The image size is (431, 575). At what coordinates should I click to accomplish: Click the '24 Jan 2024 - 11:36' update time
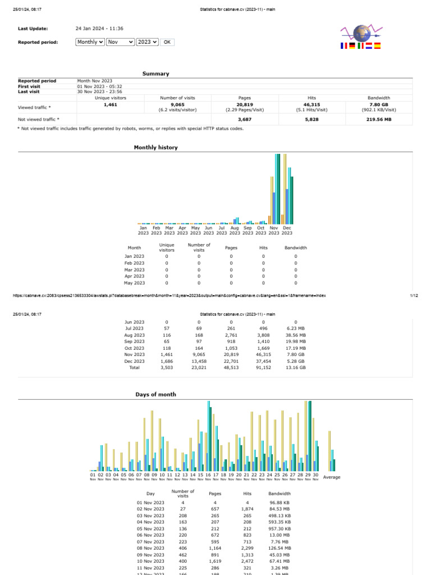[x=99, y=29]
